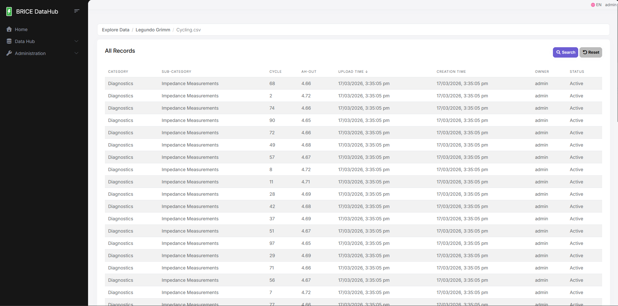Click the All Records heading
This screenshot has height=306, width=618.
pyautogui.click(x=120, y=51)
